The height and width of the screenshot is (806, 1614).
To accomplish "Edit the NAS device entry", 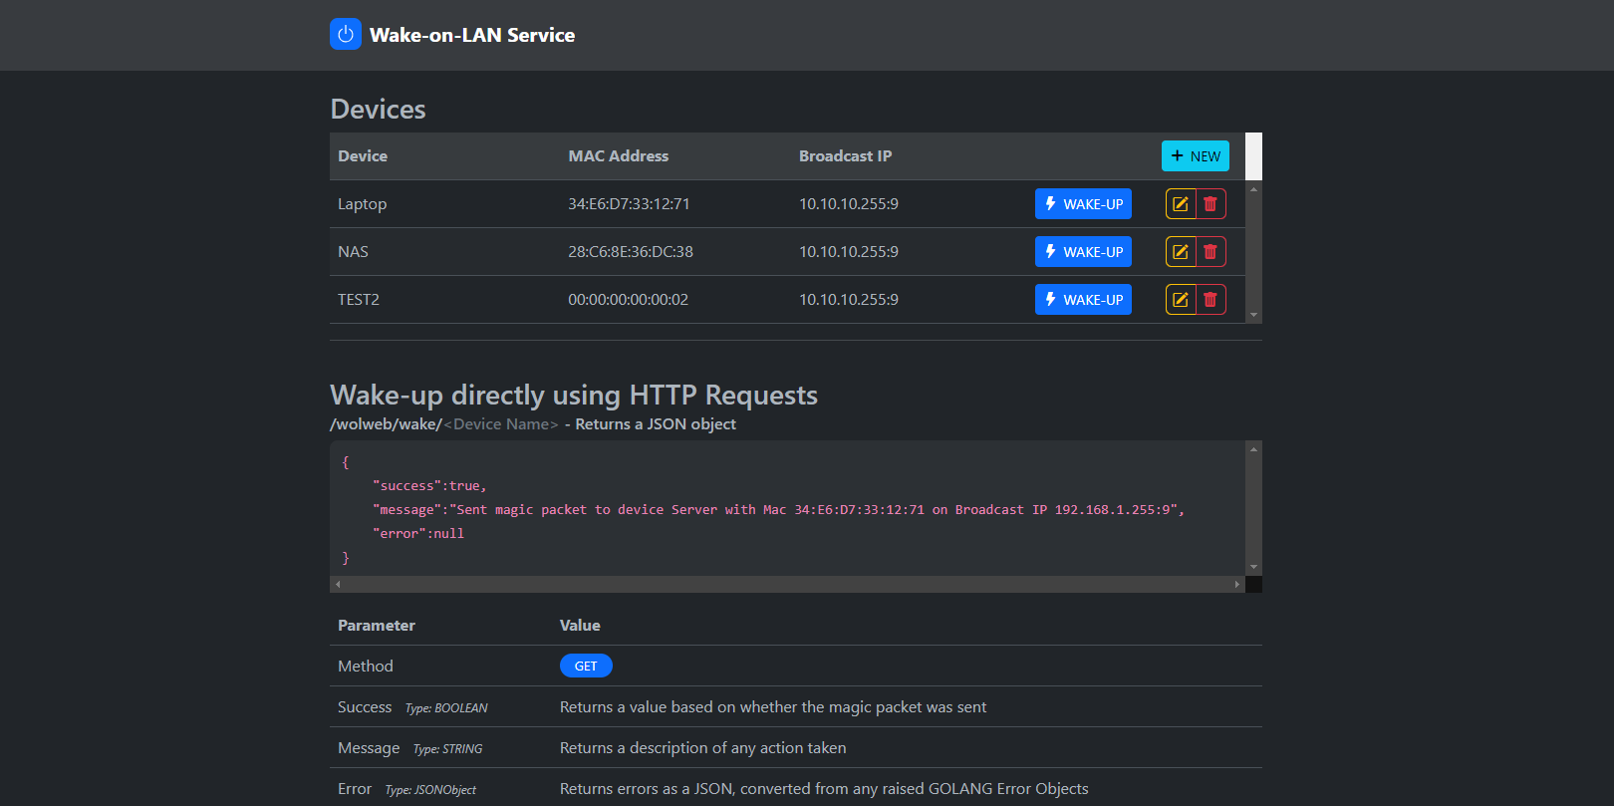I will point(1181,252).
